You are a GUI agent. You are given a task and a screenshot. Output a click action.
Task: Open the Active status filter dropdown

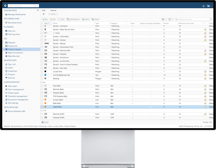[x=53, y=14]
